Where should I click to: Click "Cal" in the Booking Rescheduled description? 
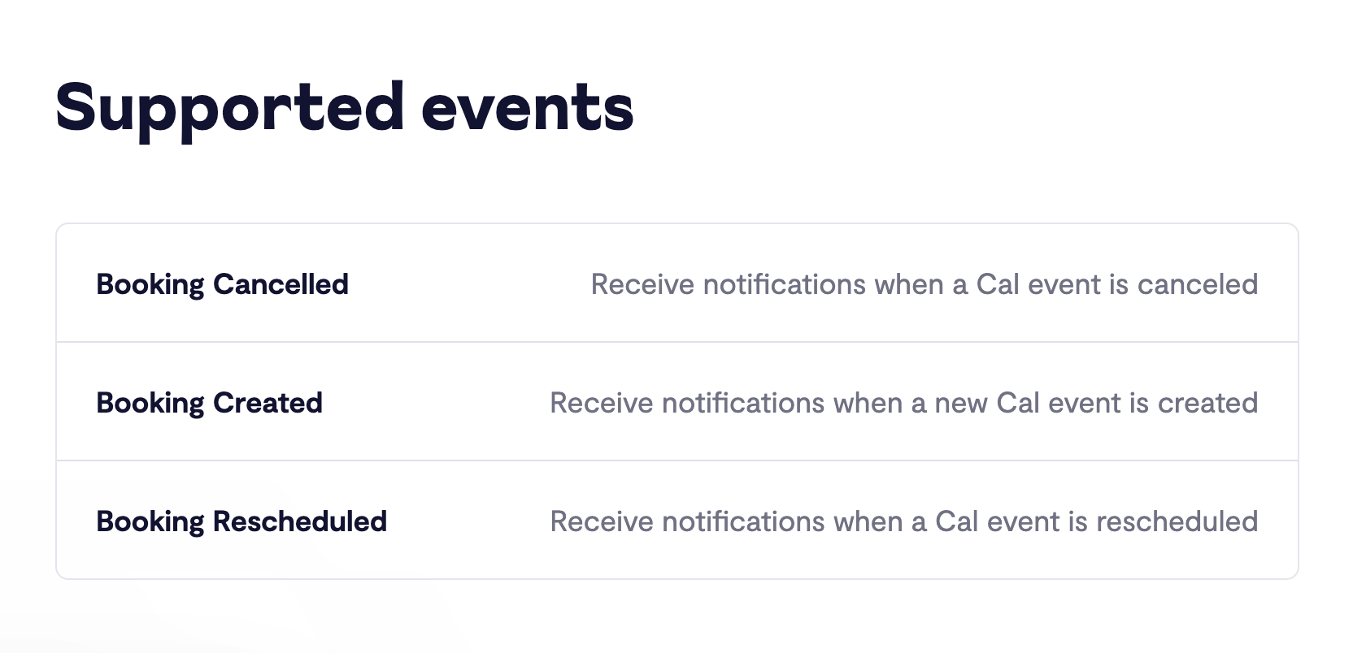[956, 521]
